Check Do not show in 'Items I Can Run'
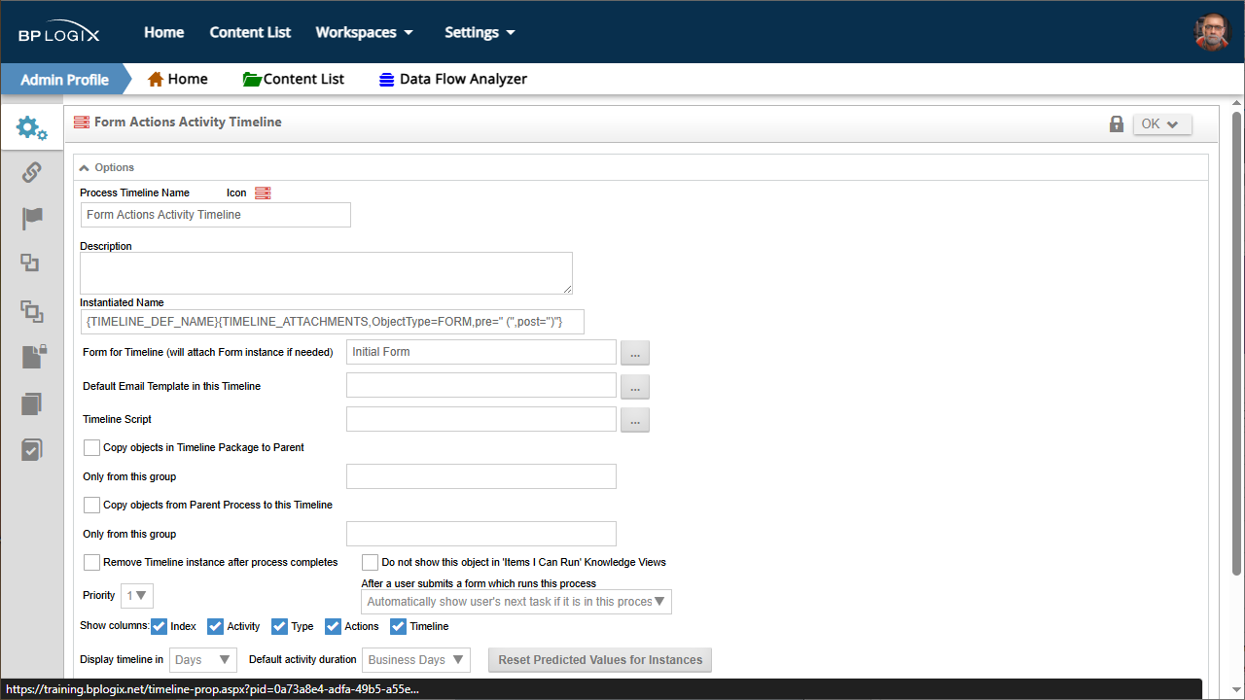 [x=370, y=562]
